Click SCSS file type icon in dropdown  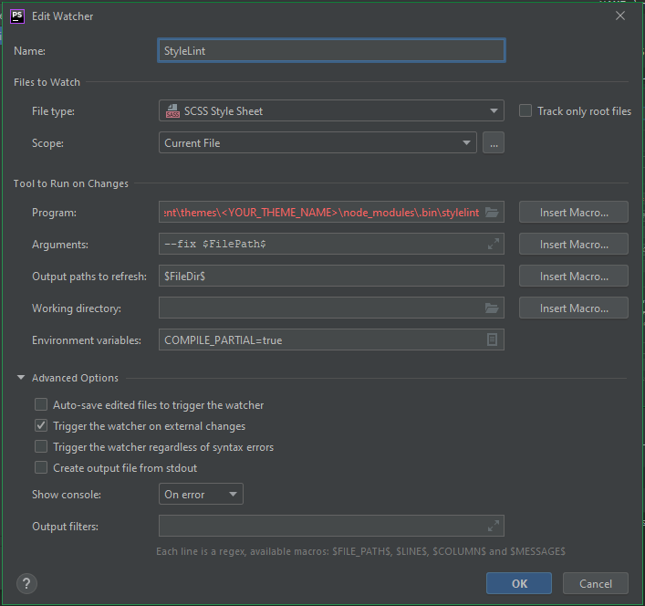172,111
